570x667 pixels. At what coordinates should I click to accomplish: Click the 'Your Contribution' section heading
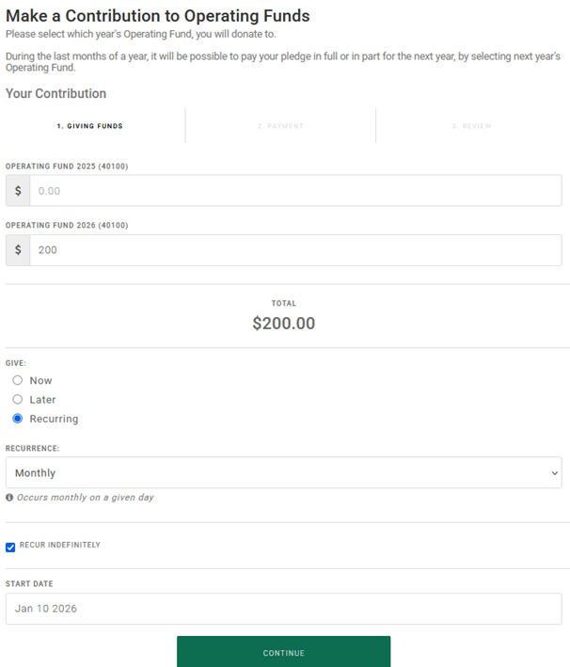[56, 94]
